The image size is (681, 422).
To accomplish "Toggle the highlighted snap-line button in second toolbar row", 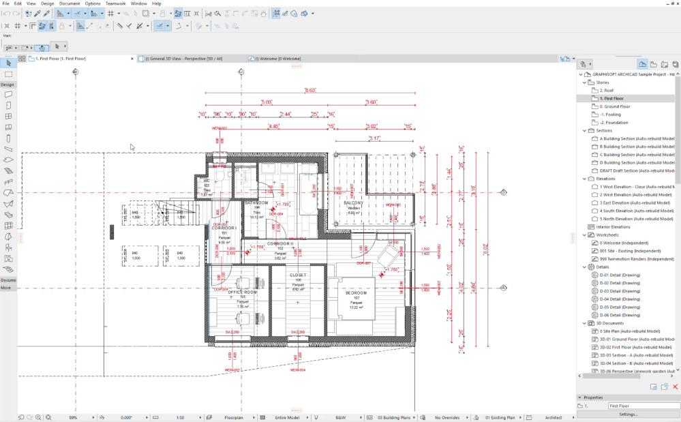I will point(160,26).
